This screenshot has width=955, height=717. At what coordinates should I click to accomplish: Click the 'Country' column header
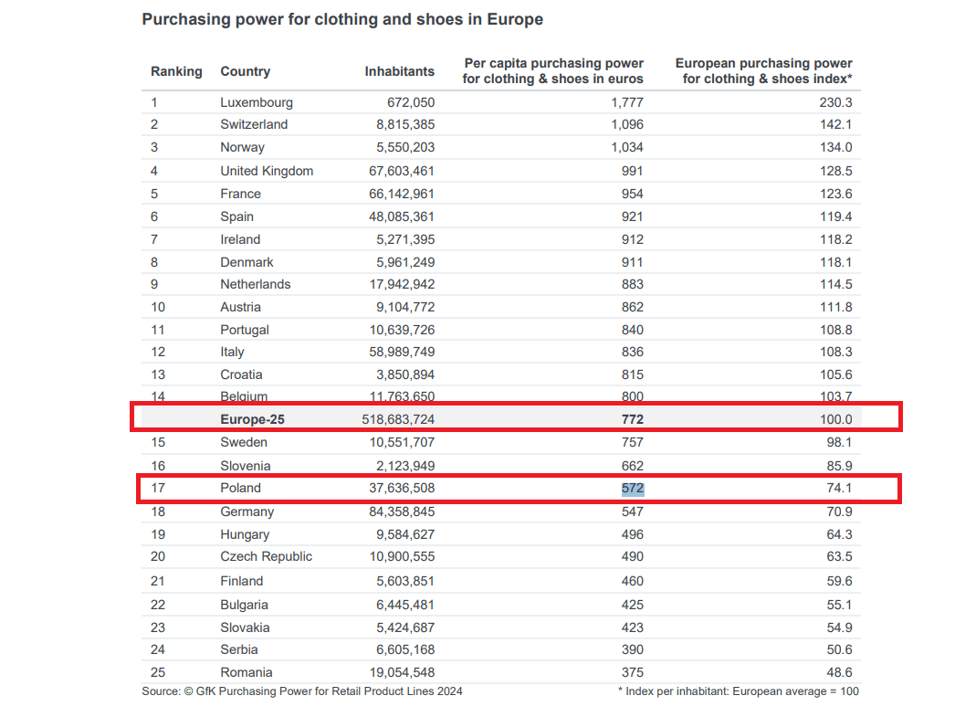(245, 71)
